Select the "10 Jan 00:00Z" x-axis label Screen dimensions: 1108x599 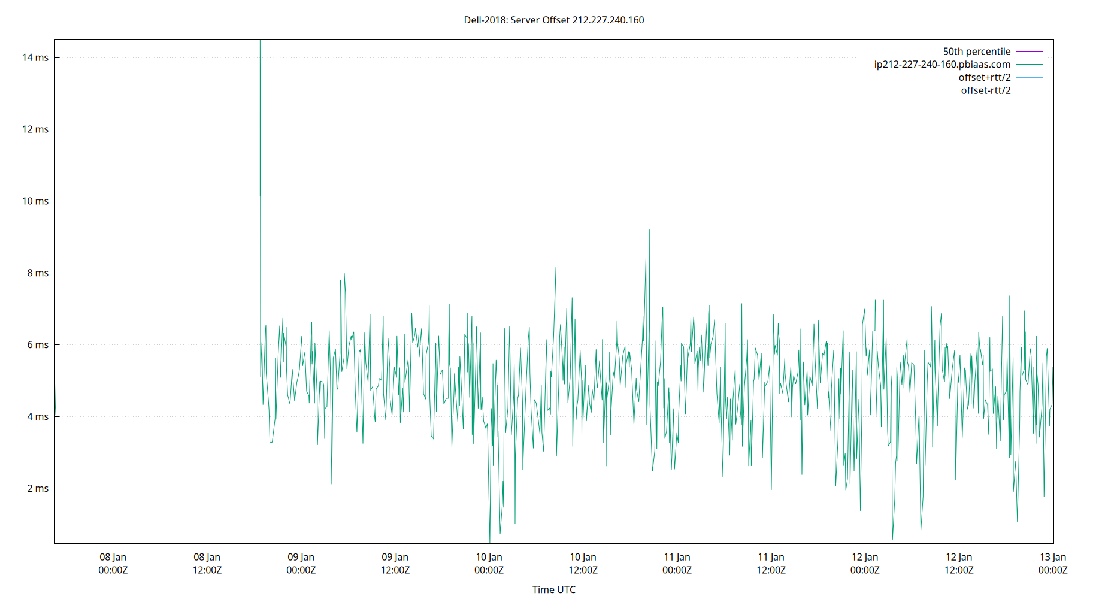(489, 563)
